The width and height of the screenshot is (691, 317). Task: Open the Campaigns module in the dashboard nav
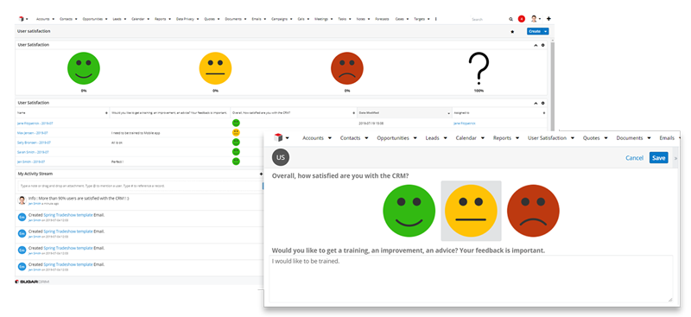coord(279,19)
